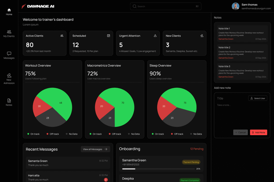Click the arrow in View all Messages
The width and height of the screenshot is (274, 182).
pos(106,149)
